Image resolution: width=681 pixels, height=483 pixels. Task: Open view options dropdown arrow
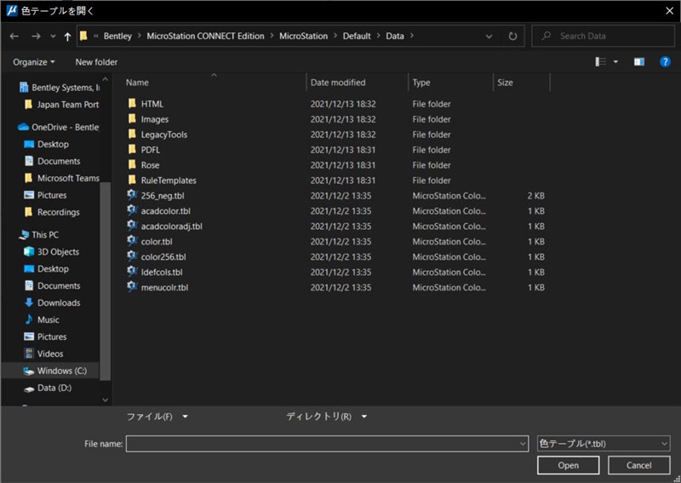615,61
